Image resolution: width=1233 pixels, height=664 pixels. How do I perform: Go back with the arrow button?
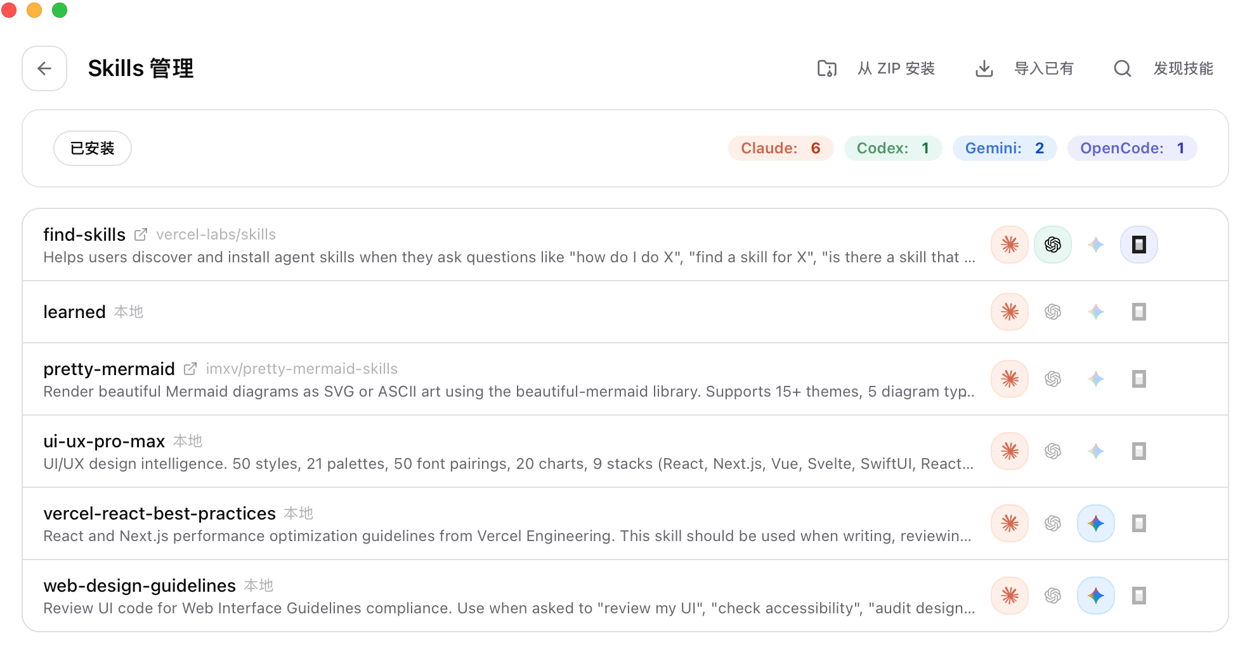coord(44,68)
